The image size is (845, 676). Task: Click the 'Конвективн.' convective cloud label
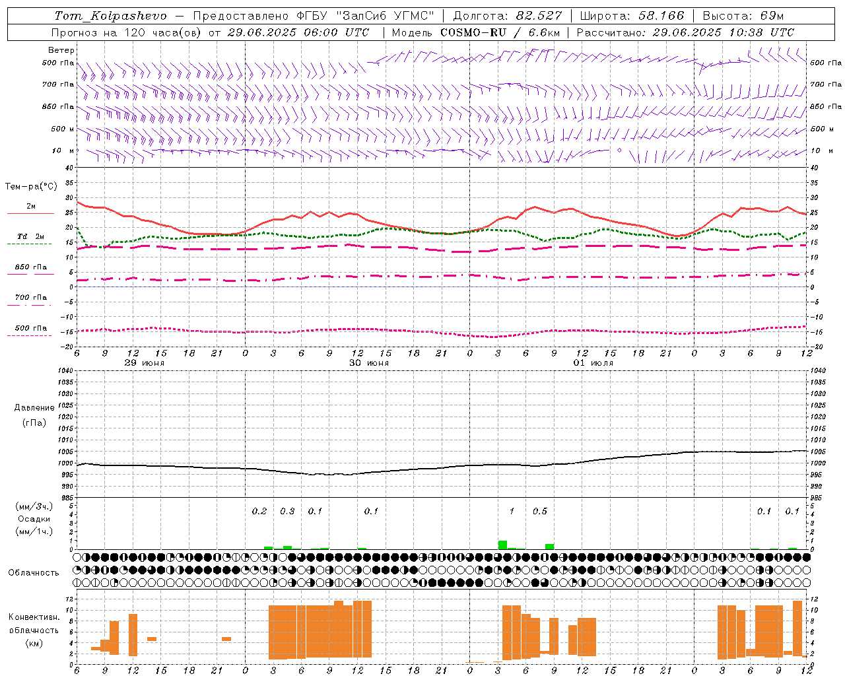click(x=34, y=617)
